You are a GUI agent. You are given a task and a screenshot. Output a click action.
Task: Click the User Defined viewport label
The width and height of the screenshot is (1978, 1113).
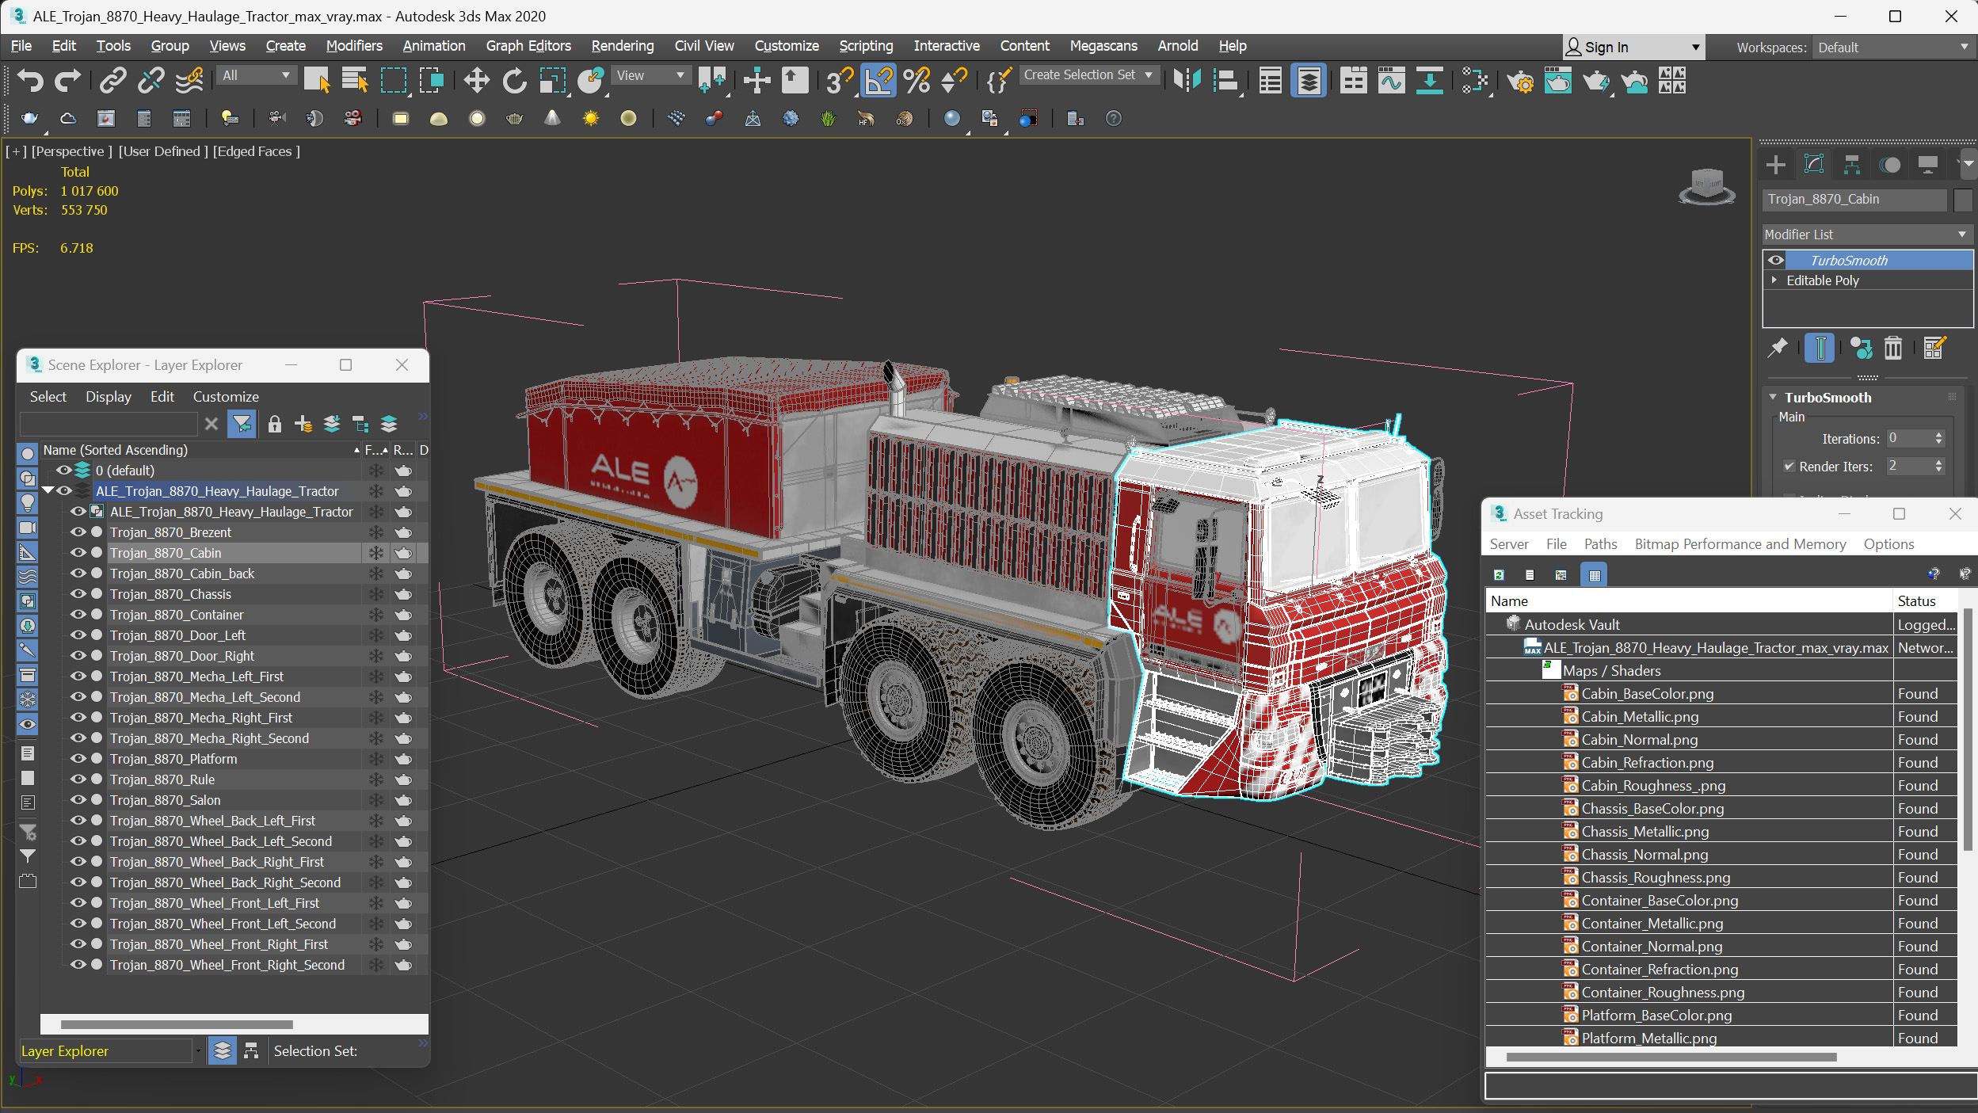coord(163,151)
